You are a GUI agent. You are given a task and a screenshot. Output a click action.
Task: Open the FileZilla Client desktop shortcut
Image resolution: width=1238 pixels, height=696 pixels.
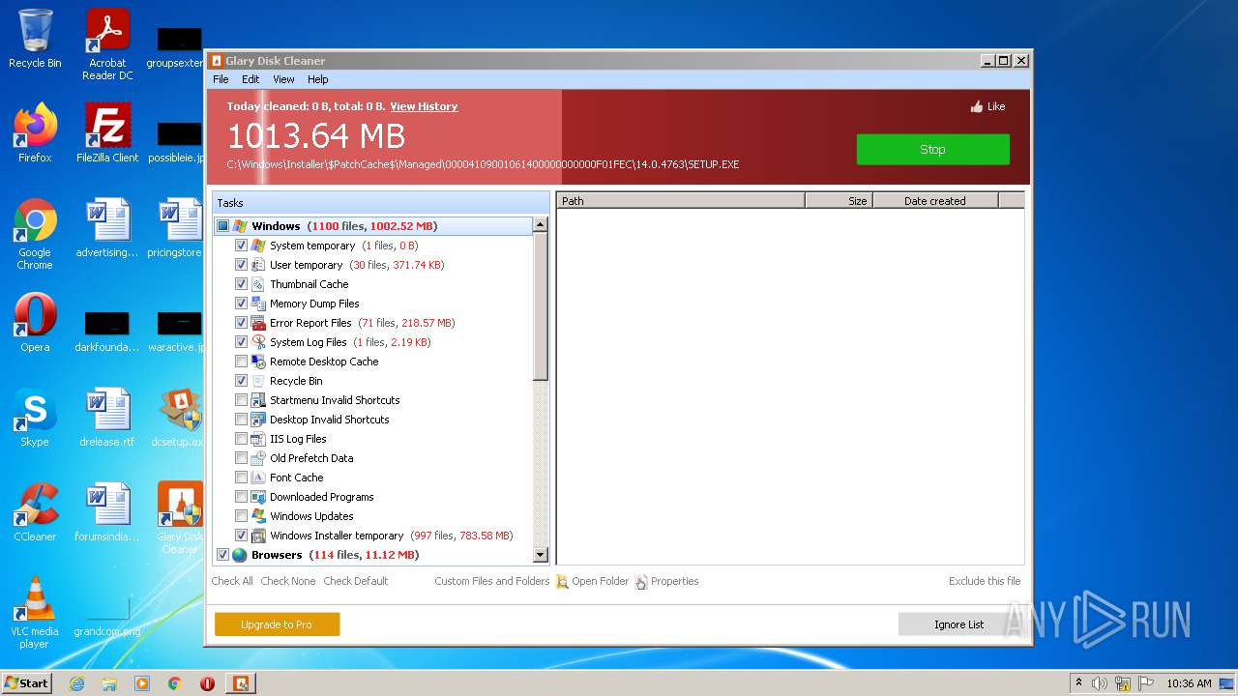[107, 133]
